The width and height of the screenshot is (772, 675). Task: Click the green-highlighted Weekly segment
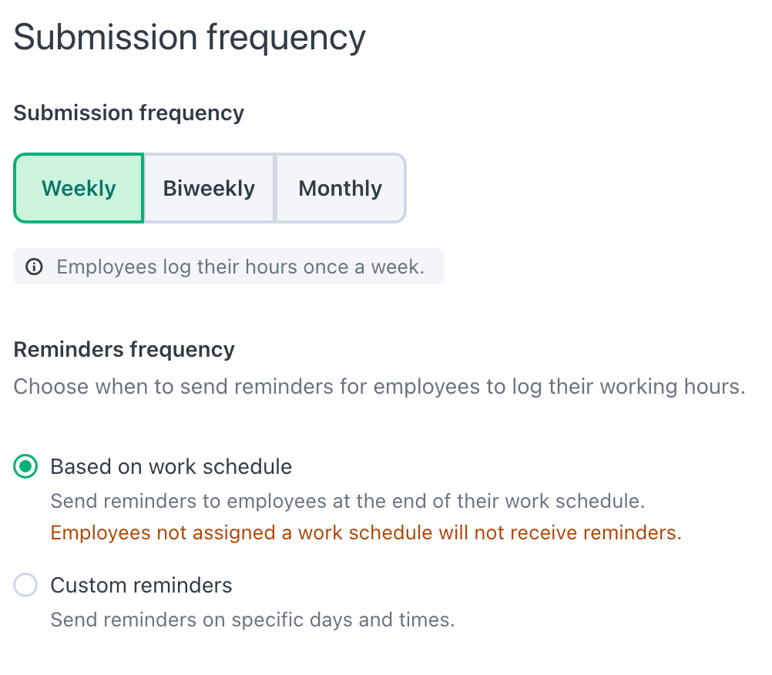click(79, 188)
